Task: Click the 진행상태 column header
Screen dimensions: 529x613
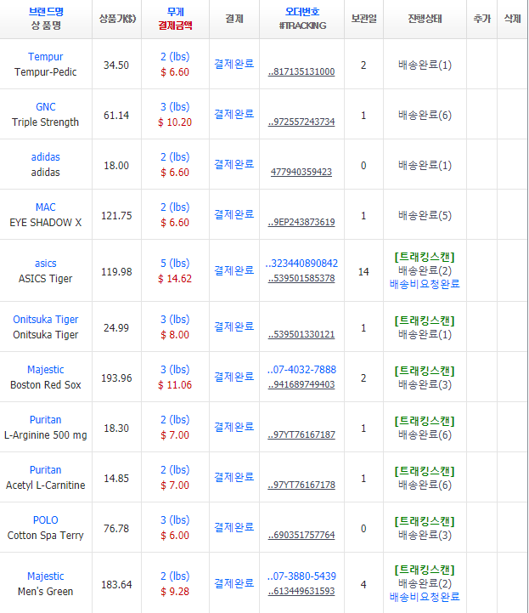Action: 425,19
